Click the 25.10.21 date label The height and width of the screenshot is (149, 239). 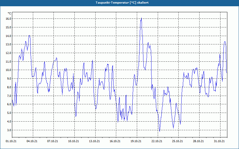177,141
